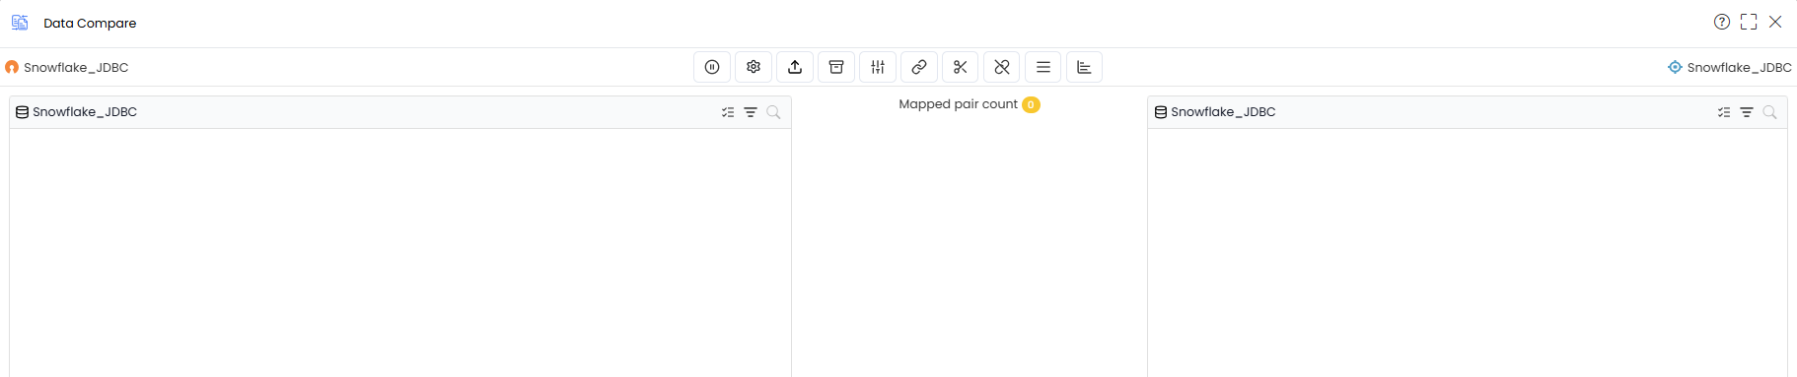
Task: Click the three-line list icon
Action: click(1043, 67)
